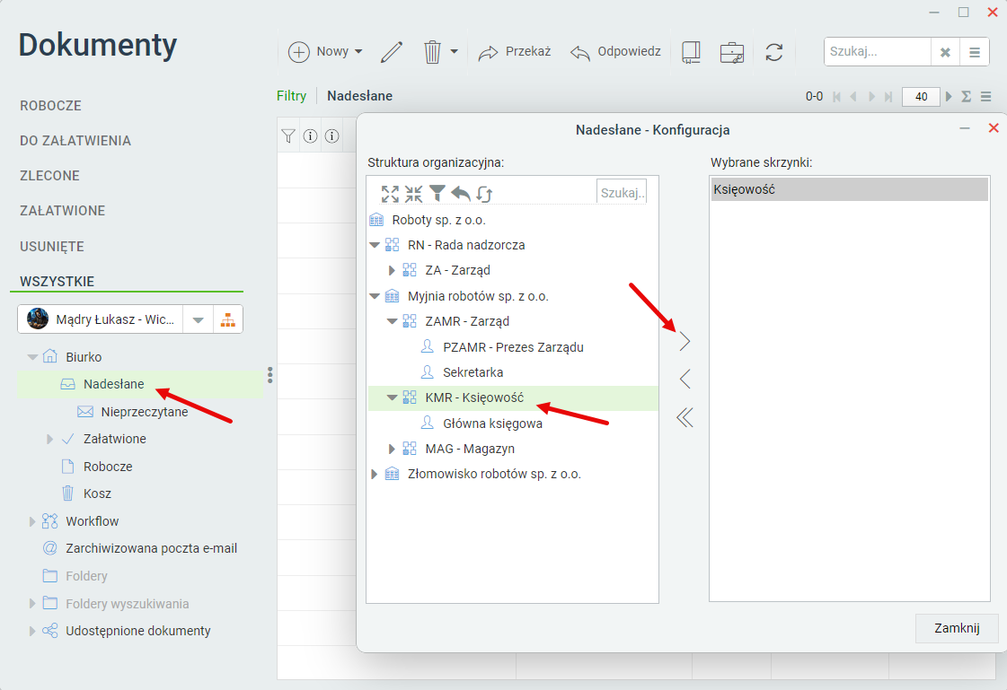The height and width of the screenshot is (690, 1007).
Task: Go to the next page arrow in pager
Action: [x=871, y=97]
